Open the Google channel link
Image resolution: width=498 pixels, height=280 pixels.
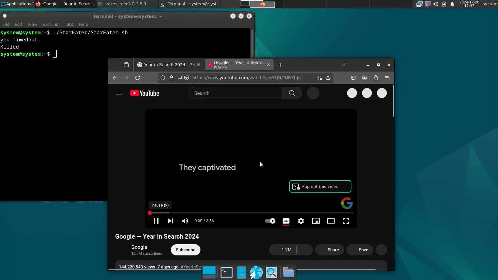click(139, 247)
